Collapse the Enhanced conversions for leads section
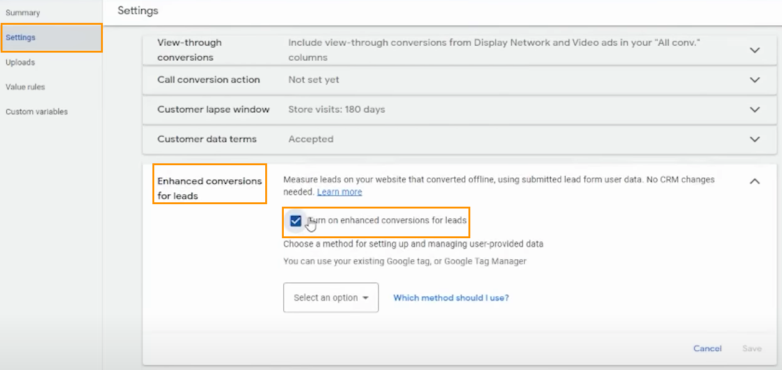Viewport: 782px width, 370px height. tap(755, 181)
